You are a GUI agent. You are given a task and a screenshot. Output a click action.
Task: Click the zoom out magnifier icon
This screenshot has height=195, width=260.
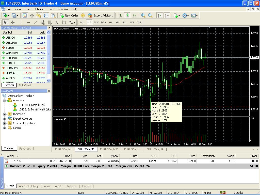[x=150, y=15]
